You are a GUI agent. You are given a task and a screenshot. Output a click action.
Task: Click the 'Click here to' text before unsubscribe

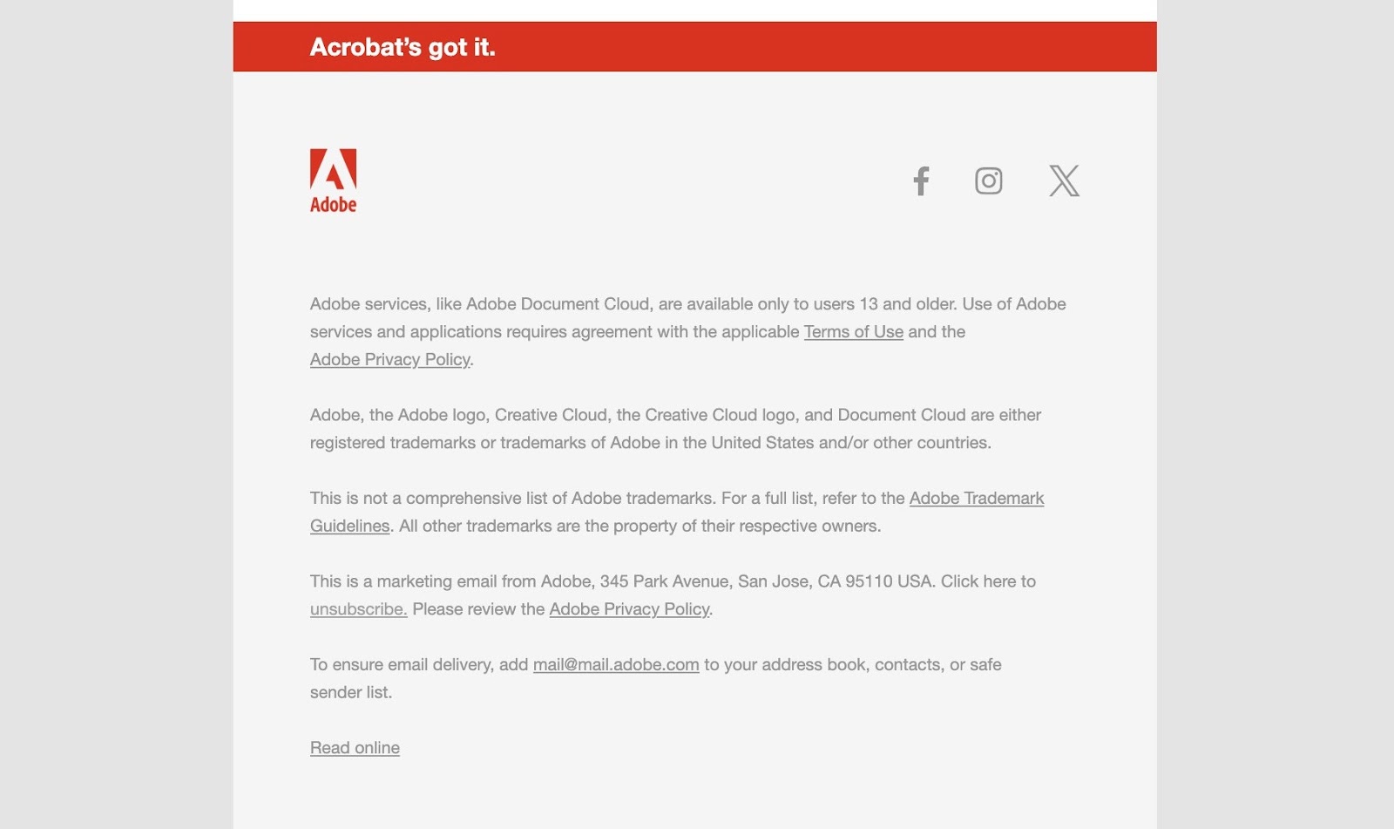[988, 581]
